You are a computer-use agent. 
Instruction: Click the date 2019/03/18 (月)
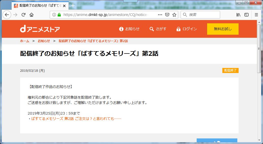32,71
